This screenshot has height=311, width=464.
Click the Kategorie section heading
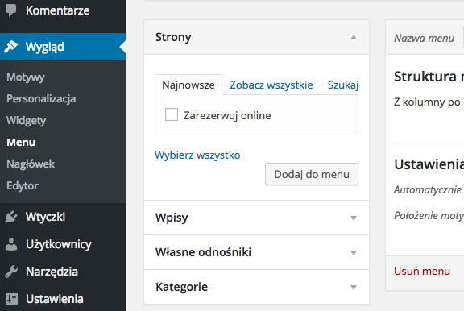182,287
